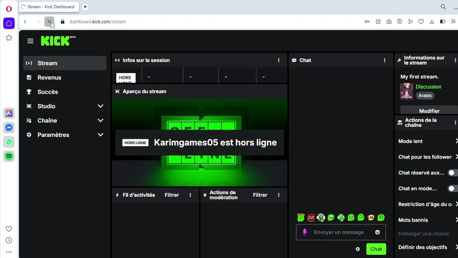The height and width of the screenshot is (258, 458).
Task: Open sidebar setup three-dots icon
Action: coord(9,252)
